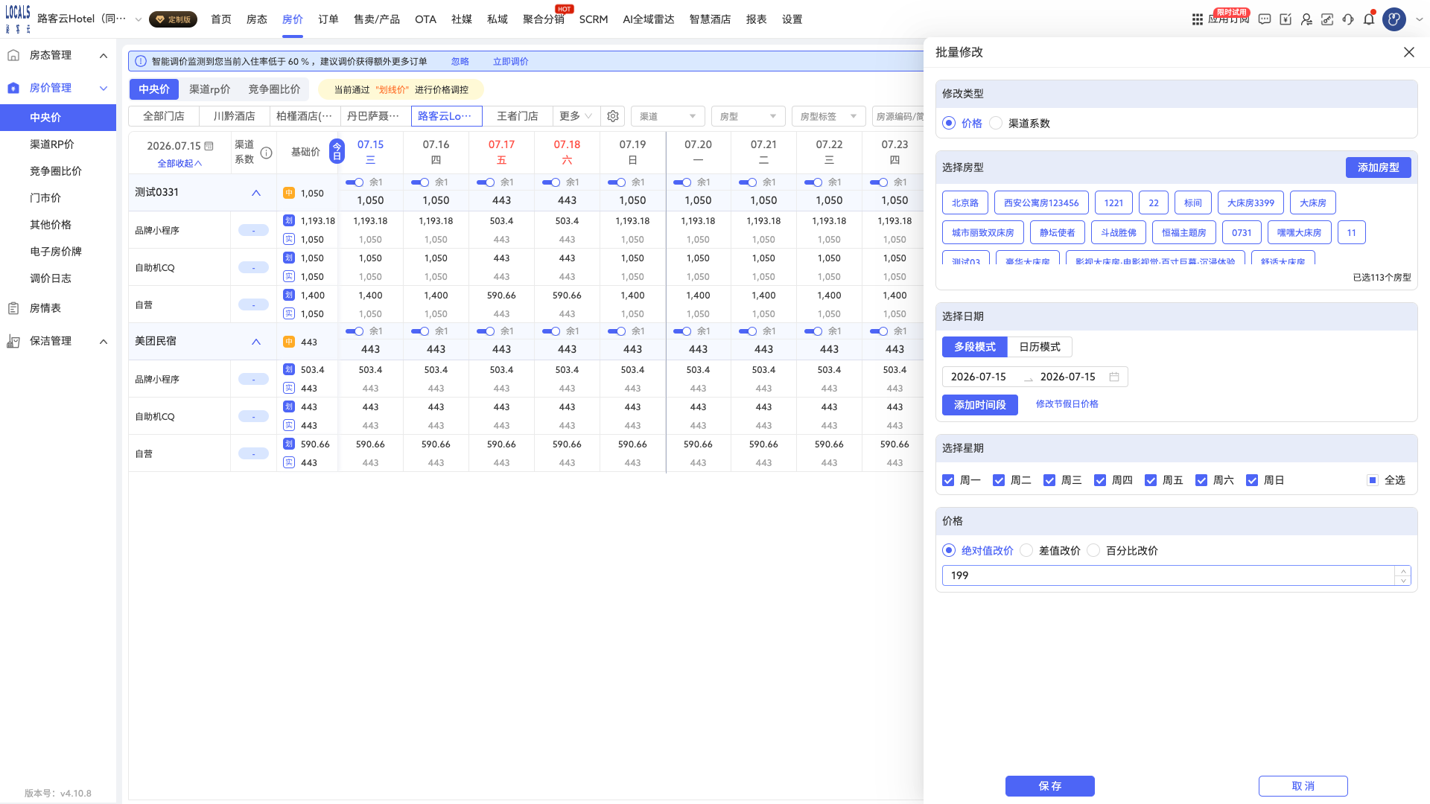Open the notification bell
Image resolution: width=1430 pixels, height=804 pixels.
[1368, 19]
